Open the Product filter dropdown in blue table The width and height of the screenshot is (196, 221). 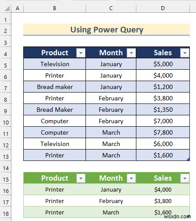[x=81, y=53]
